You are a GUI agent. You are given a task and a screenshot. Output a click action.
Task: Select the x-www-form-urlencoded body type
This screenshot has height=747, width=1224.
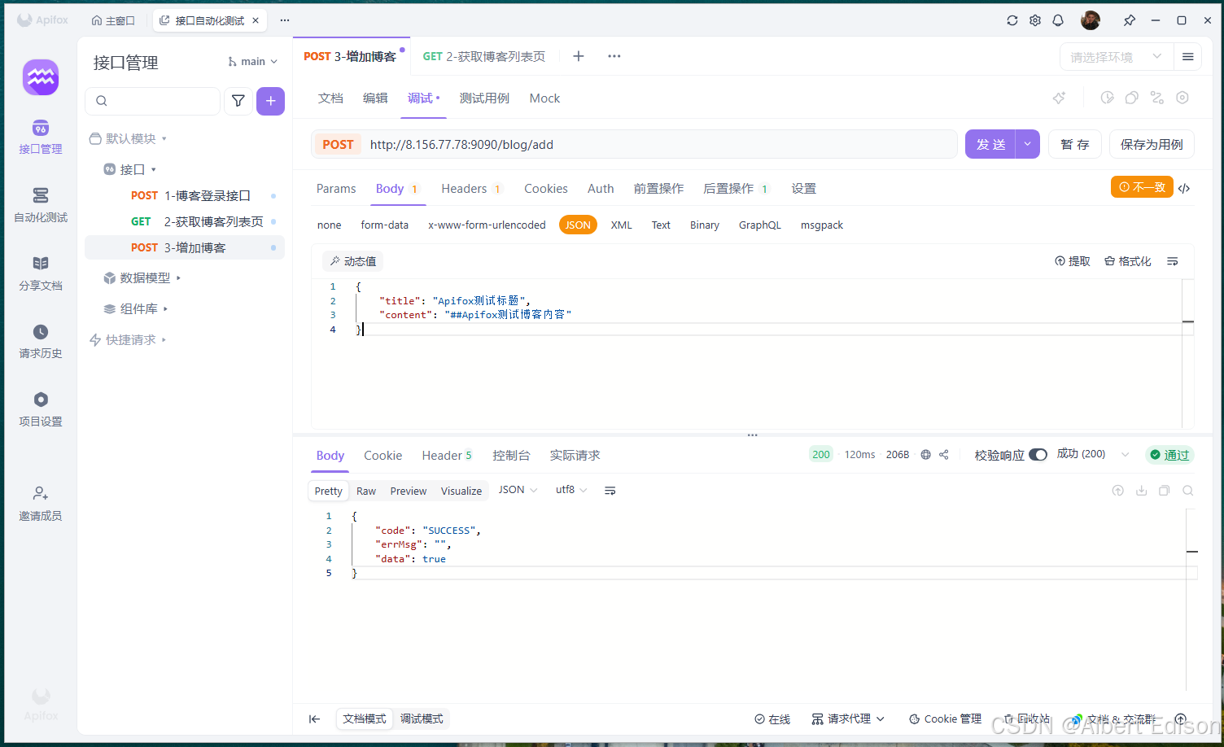487,225
